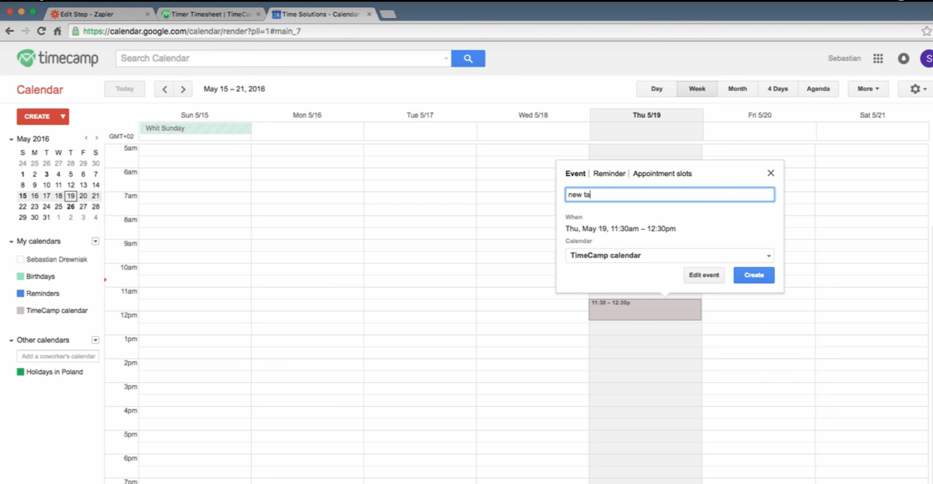Switch to 4 Days view
Screen dimensions: 933x484
pos(777,89)
